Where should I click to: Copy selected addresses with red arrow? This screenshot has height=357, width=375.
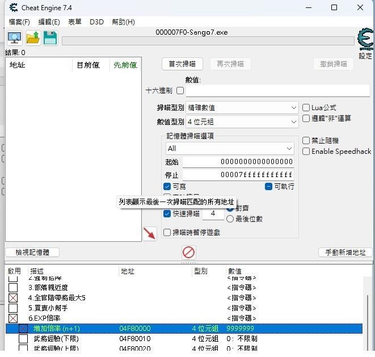point(150,233)
